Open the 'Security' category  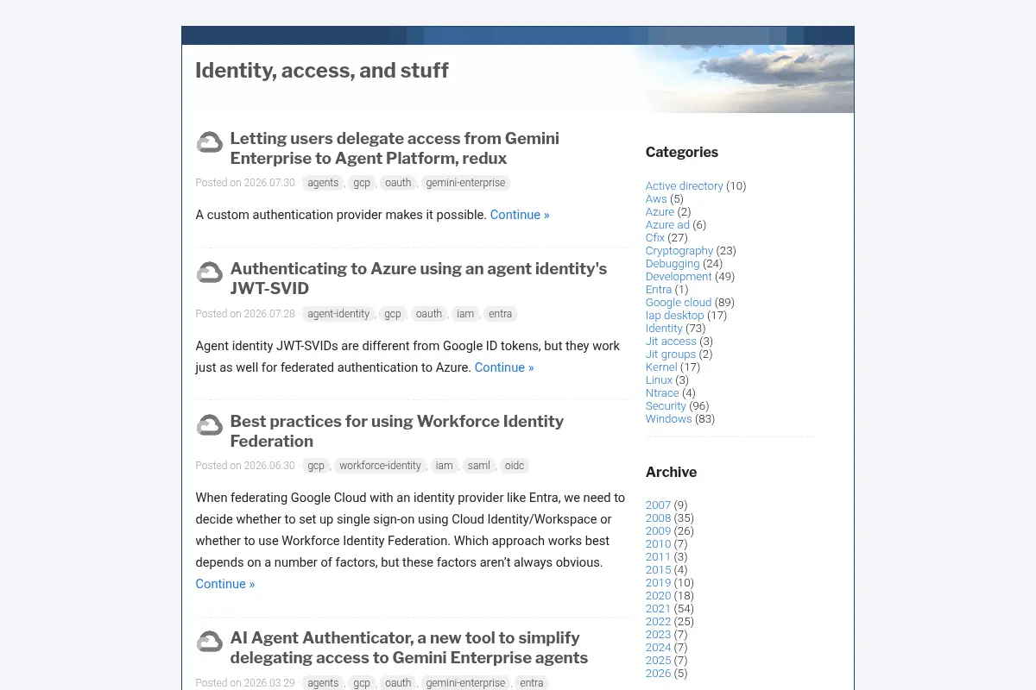click(x=666, y=406)
